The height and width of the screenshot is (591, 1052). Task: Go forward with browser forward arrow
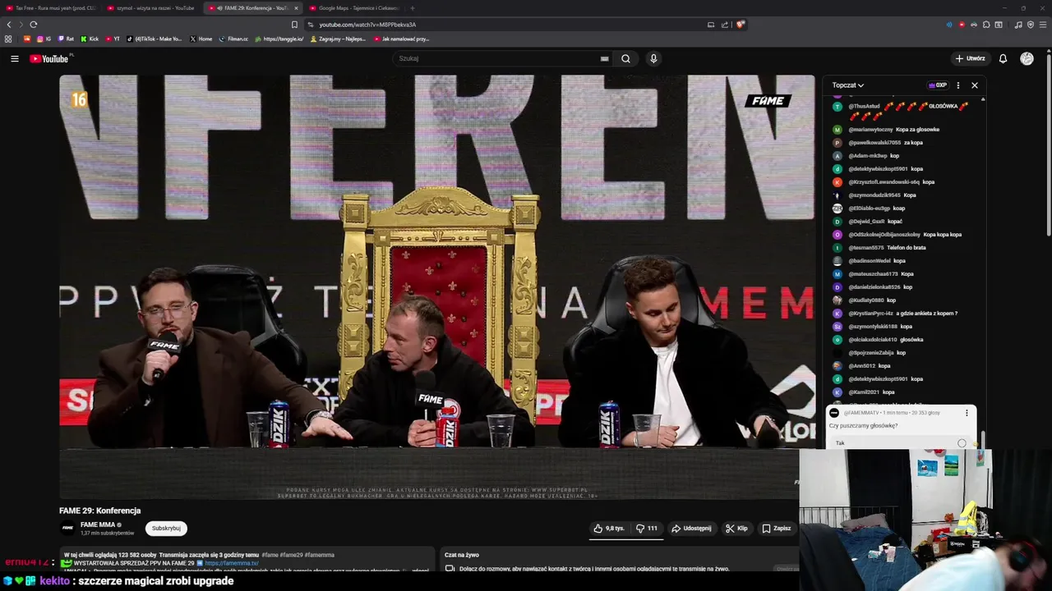click(21, 25)
